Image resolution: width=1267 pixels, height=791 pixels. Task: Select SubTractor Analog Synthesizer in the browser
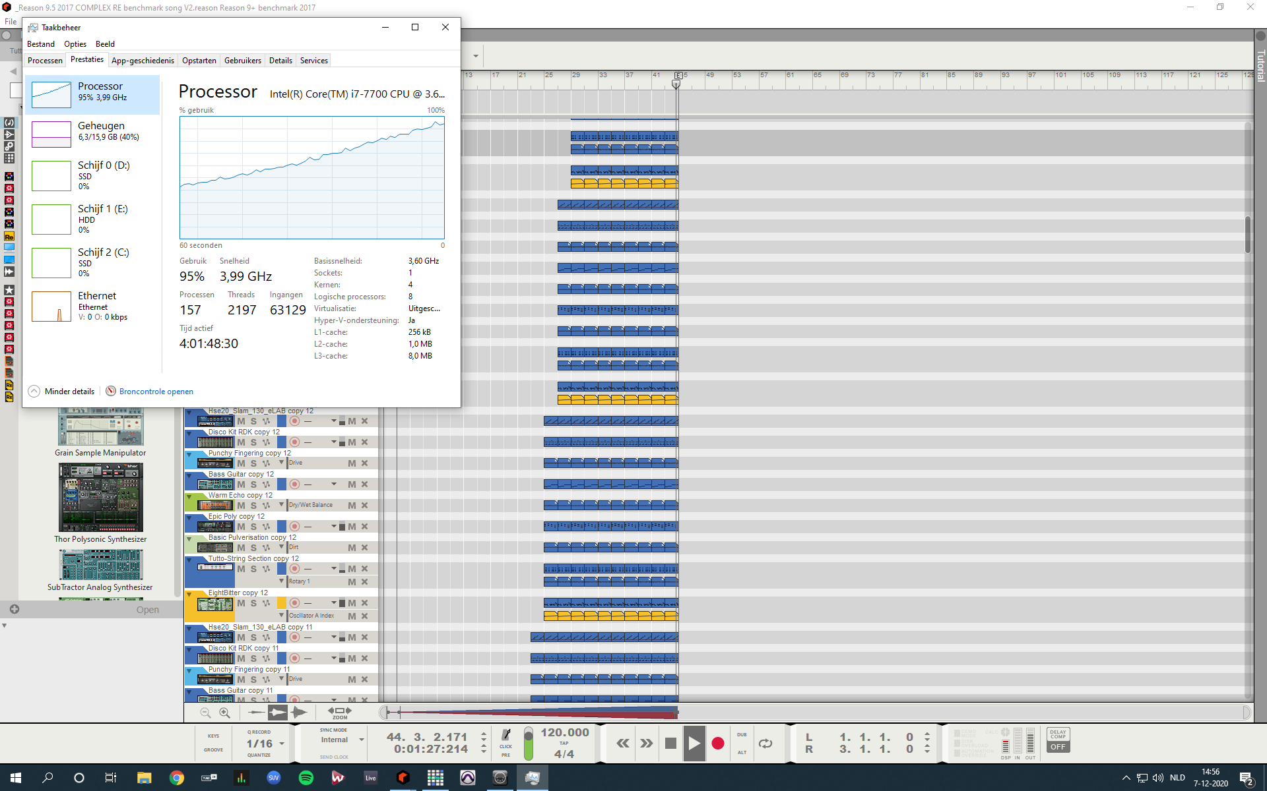tap(100, 570)
